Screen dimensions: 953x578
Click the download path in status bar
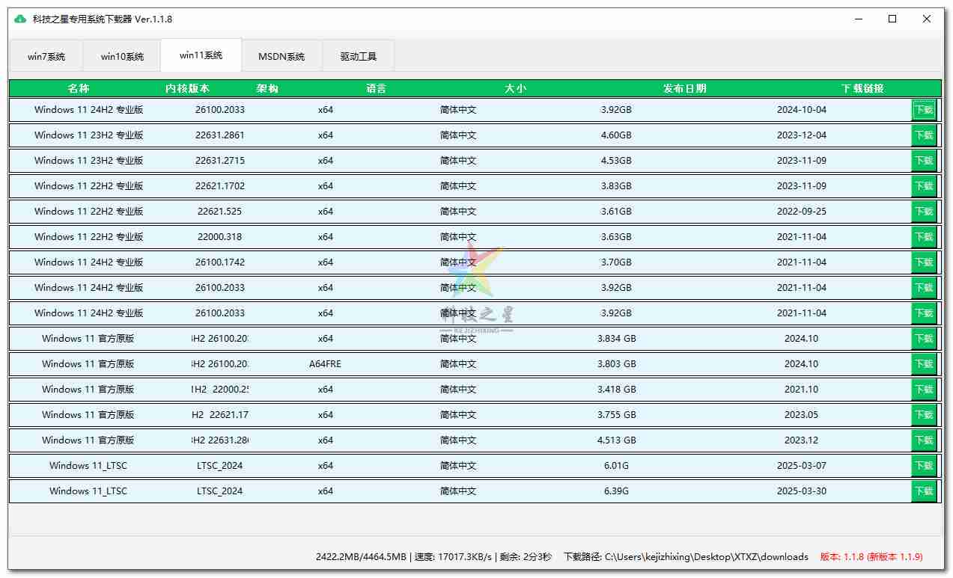point(706,556)
